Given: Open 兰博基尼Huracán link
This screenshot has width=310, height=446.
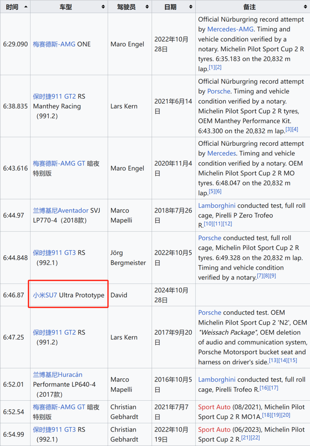Looking at the screenshot, I should tap(58, 375).
